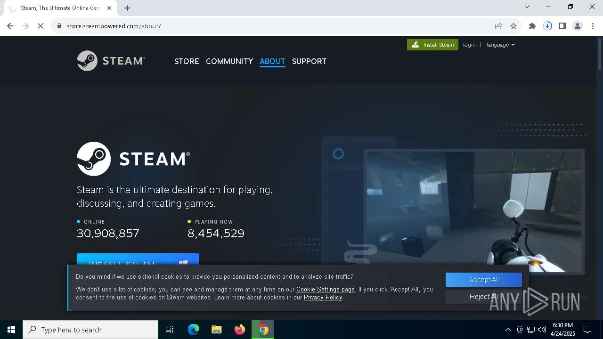Bookmark this tab star icon
This screenshot has width=603, height=339.
[x=513, y=26]
